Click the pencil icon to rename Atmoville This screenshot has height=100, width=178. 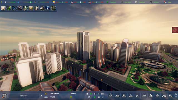(x=41, y=96)
